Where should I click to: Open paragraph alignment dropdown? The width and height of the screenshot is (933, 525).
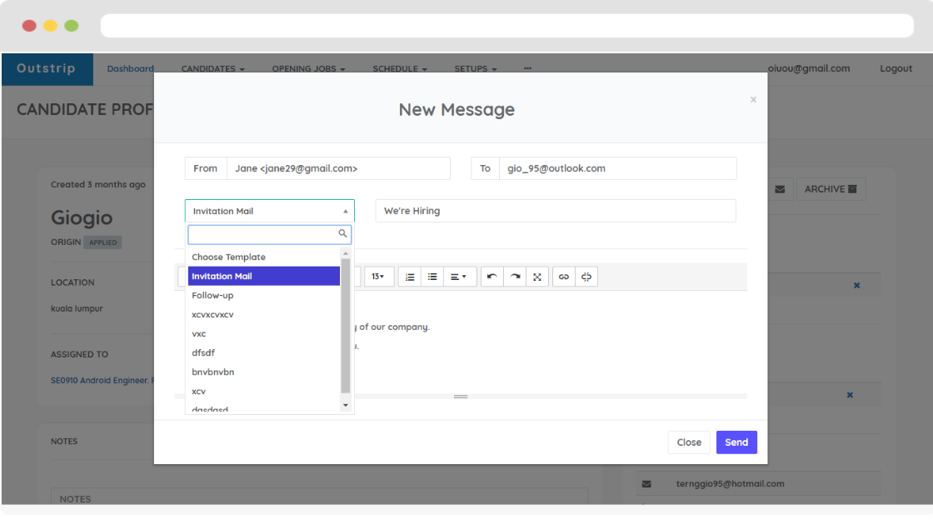coord(458,277)
